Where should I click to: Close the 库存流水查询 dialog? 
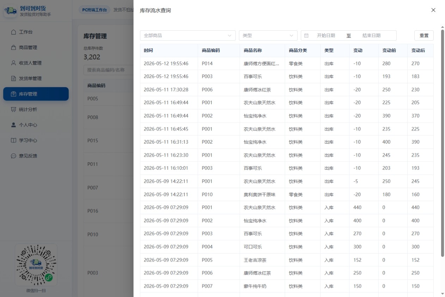click(x=433, y=10)
